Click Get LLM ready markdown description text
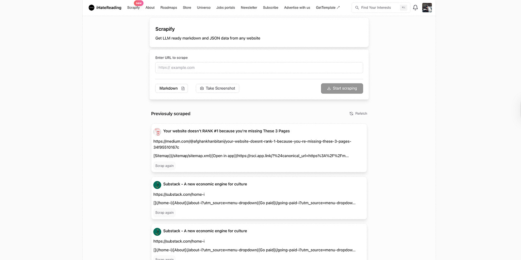 (x=208, y=38)
